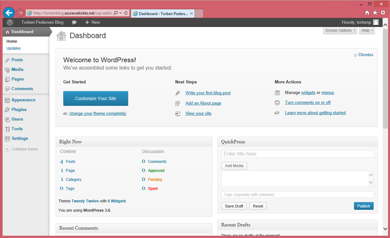The image size is (390, 238).
Task: Click the Reset button in QuickPress
Action: pos(258,206)
